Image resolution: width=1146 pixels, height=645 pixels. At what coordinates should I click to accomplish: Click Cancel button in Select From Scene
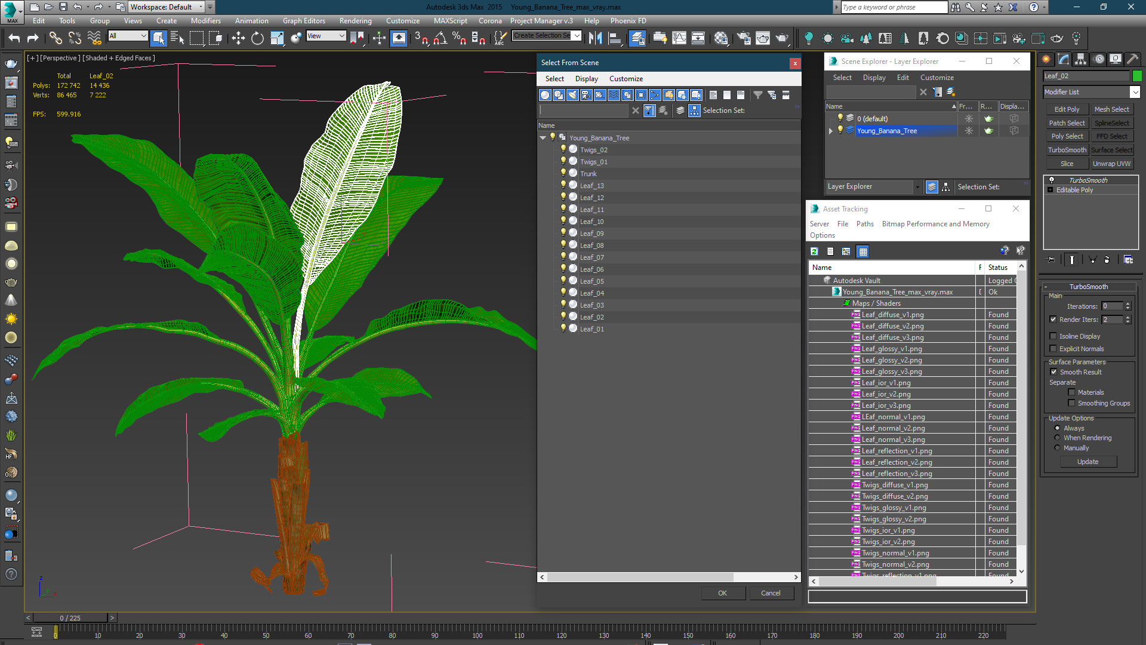771,593
